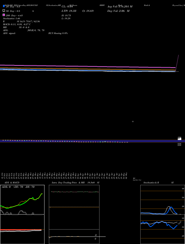185x244 pixels.
Task: Click the MACD: 0.11, 0.38, -0.27 readout
Action: click(17, 24)
